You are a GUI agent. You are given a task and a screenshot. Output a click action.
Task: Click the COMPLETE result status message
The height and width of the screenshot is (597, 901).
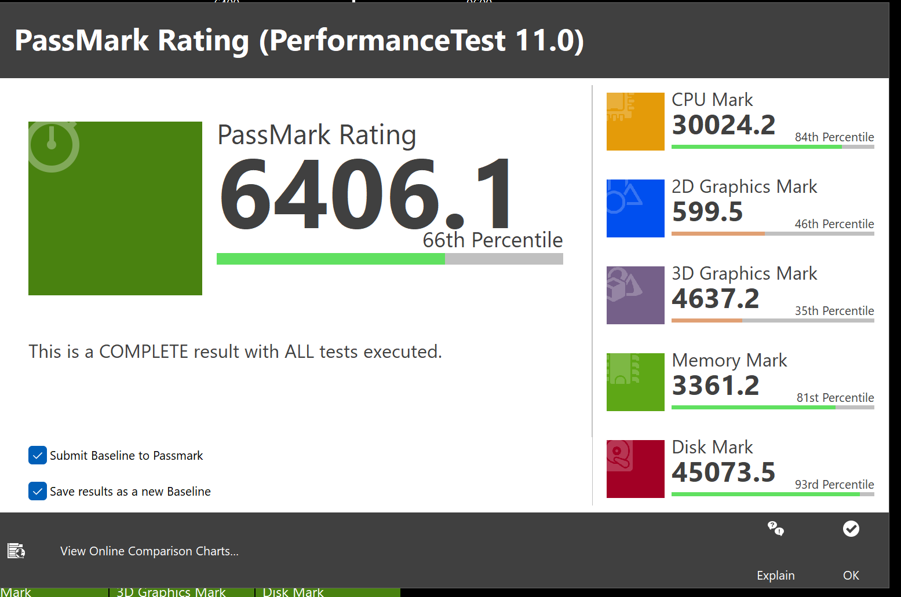pos(235,351)
